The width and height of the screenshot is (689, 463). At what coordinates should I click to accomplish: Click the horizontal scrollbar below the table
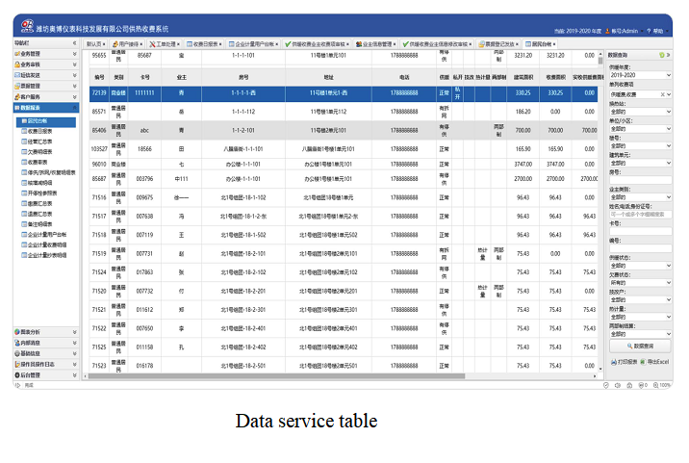pyautogui.click(x=276, y=376)
